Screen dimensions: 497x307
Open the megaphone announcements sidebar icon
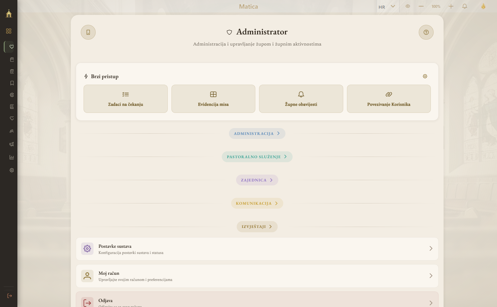click(12, 144)
